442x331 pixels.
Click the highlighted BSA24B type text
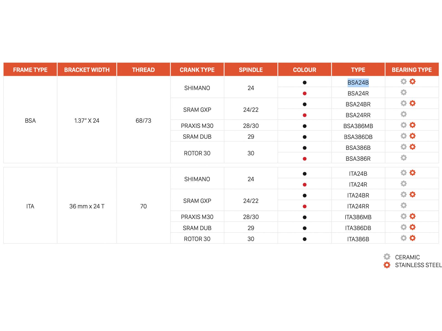(x=358, y=82)
